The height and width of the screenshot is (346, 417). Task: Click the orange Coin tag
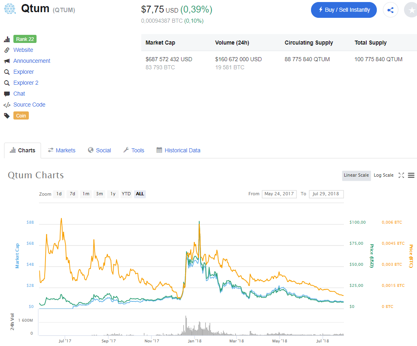coord(21,116)
